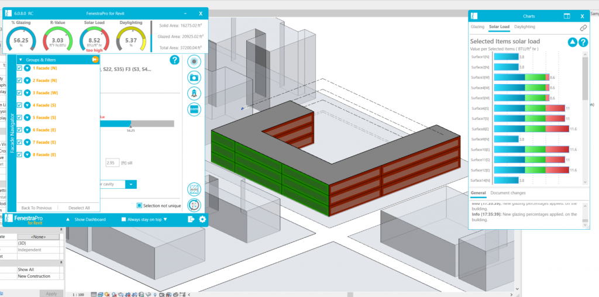Switch to the Daylighting chart tab
This screenshot has width=599, height=297.
(525, 27)
